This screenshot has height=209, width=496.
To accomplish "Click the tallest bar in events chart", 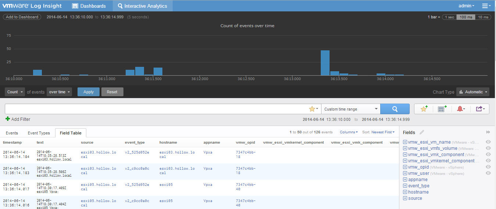I will click(325, 62).
